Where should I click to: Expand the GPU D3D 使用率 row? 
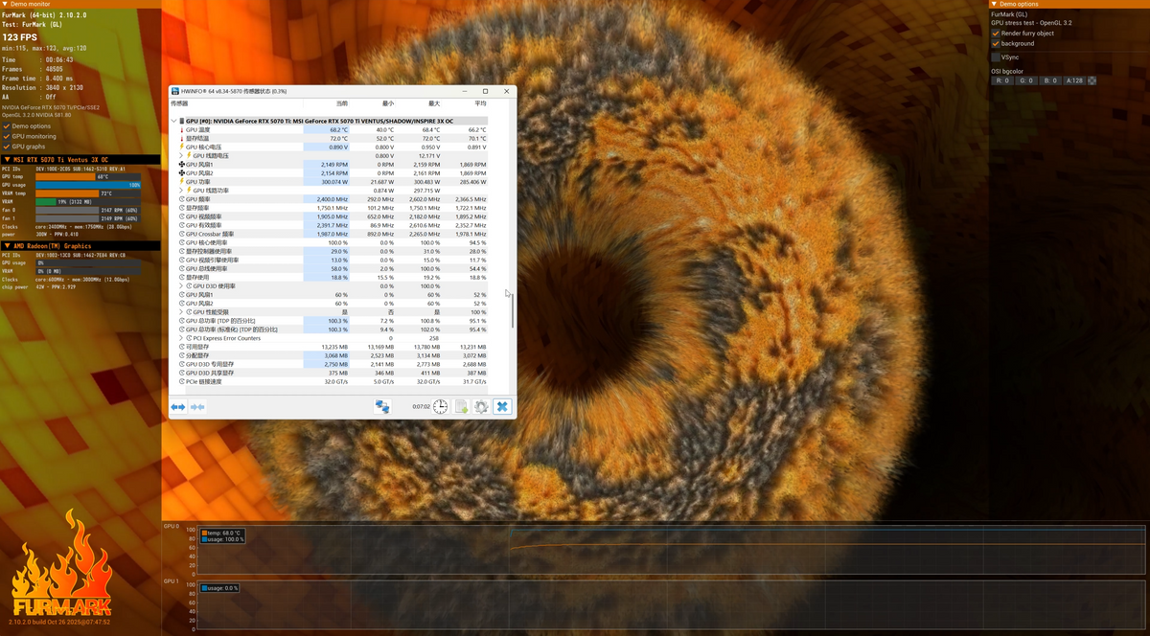(x=182, y=286)
